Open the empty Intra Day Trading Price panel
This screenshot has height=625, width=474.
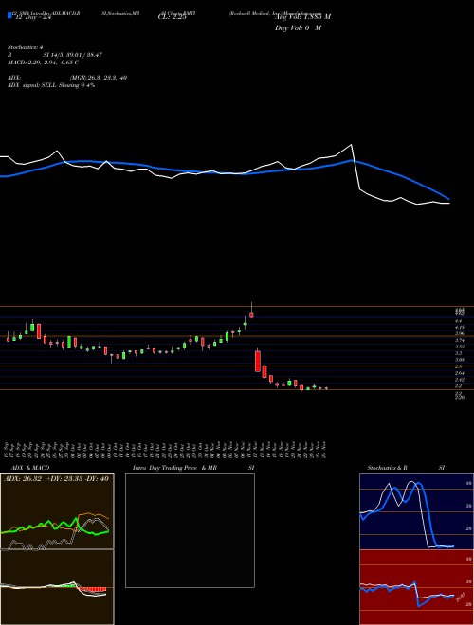tap(190, 530)
